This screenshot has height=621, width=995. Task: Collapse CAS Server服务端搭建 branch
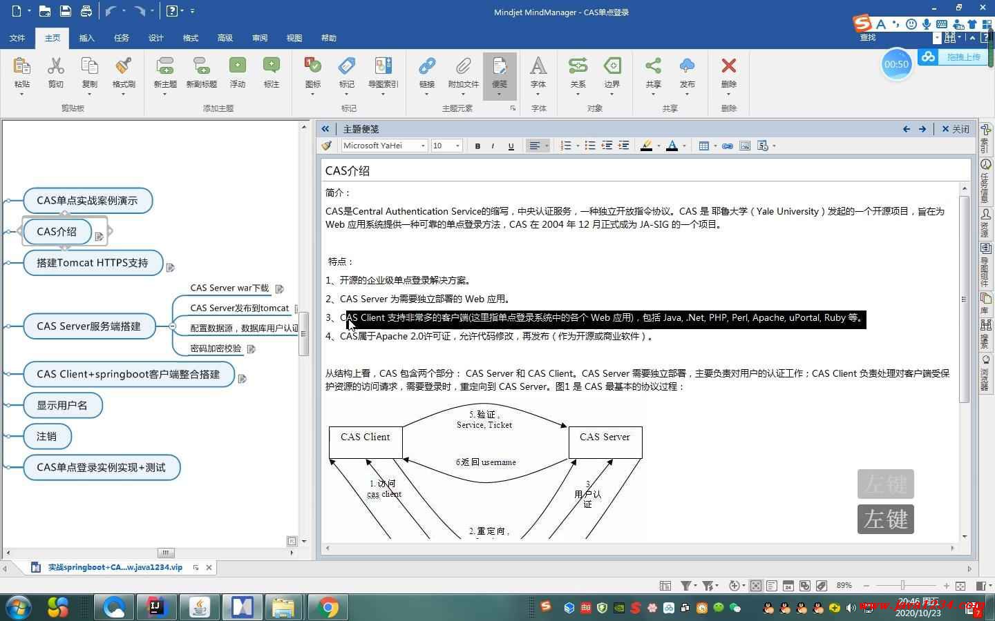(172, 326)
